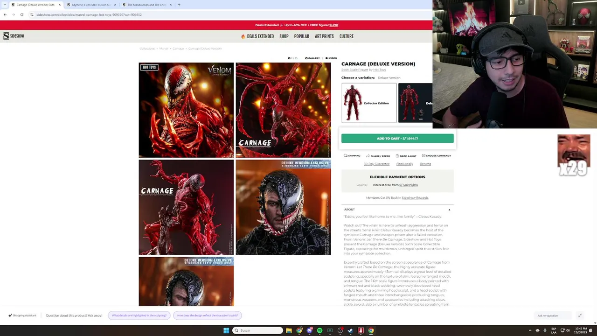The image size is (597, 336).
Task: Click the browser forward arrow
Action: (14, 14)
